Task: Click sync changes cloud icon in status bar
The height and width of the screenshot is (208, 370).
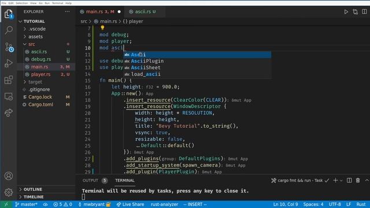Action: click(x=45, y=205)
